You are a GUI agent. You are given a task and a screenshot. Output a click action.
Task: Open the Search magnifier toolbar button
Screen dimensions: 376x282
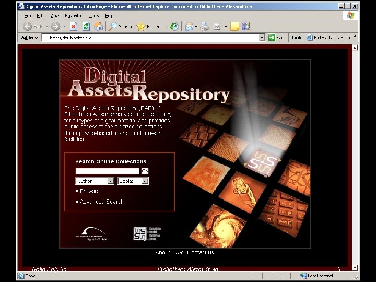120,27
